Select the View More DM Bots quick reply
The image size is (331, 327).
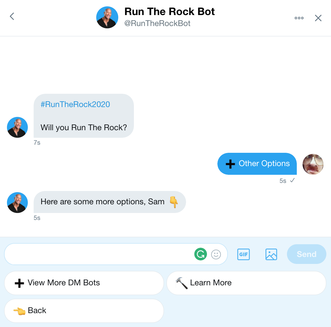[84, 283]
